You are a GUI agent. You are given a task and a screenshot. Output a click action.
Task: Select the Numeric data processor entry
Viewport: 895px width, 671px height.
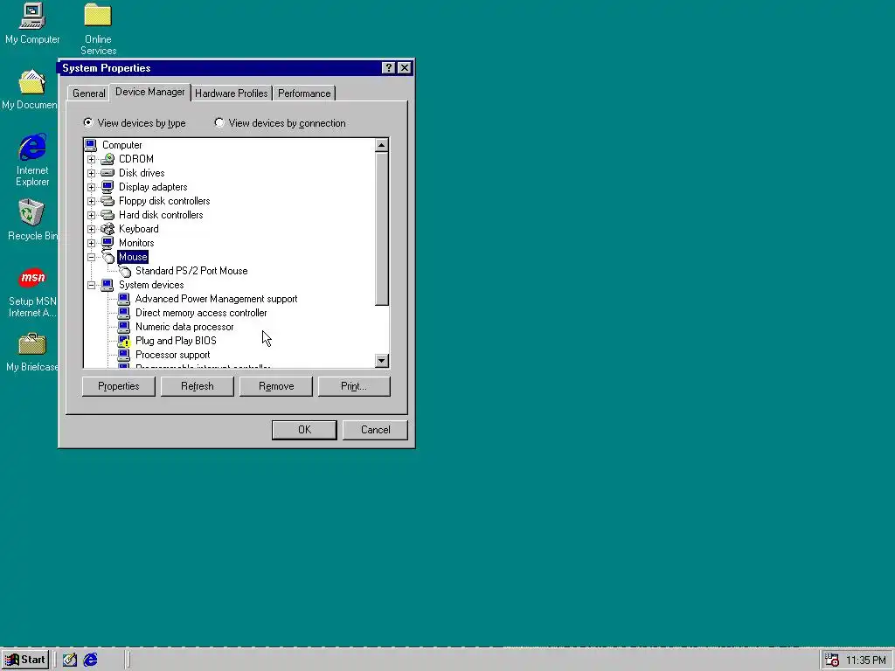(184, 327)
